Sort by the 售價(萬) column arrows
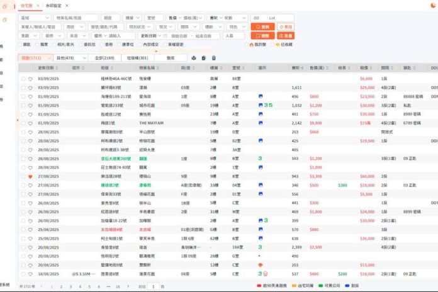438x292 pixels. [327, 68]
